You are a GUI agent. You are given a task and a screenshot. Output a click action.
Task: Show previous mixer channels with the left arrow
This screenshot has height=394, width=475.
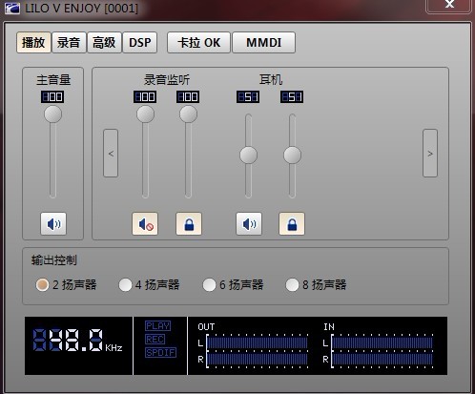tap(111, 154)
